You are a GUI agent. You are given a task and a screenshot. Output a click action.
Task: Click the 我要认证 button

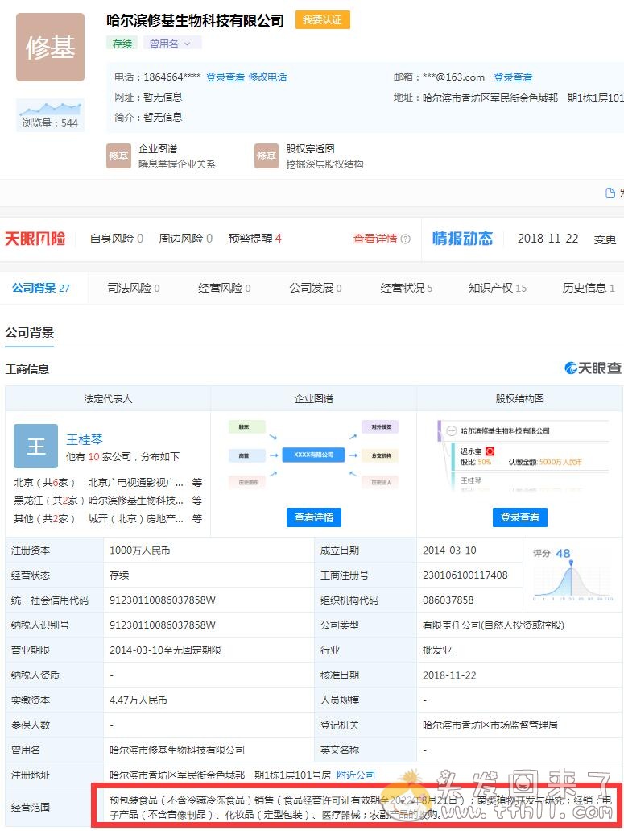point(322,20)
